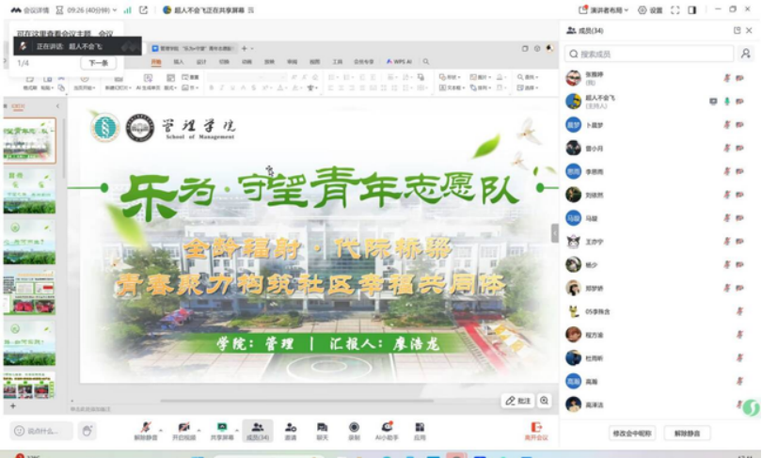The height and width of the screenshot is (458, 762).
Task: Open the 设计 Design ribbon tab in WPS
Action: (201, 62)
